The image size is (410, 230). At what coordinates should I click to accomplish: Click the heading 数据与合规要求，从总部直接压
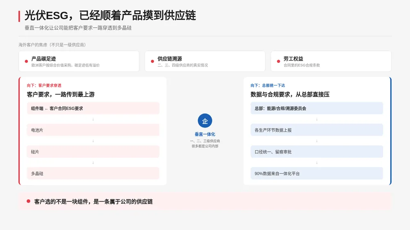[290, 94]
